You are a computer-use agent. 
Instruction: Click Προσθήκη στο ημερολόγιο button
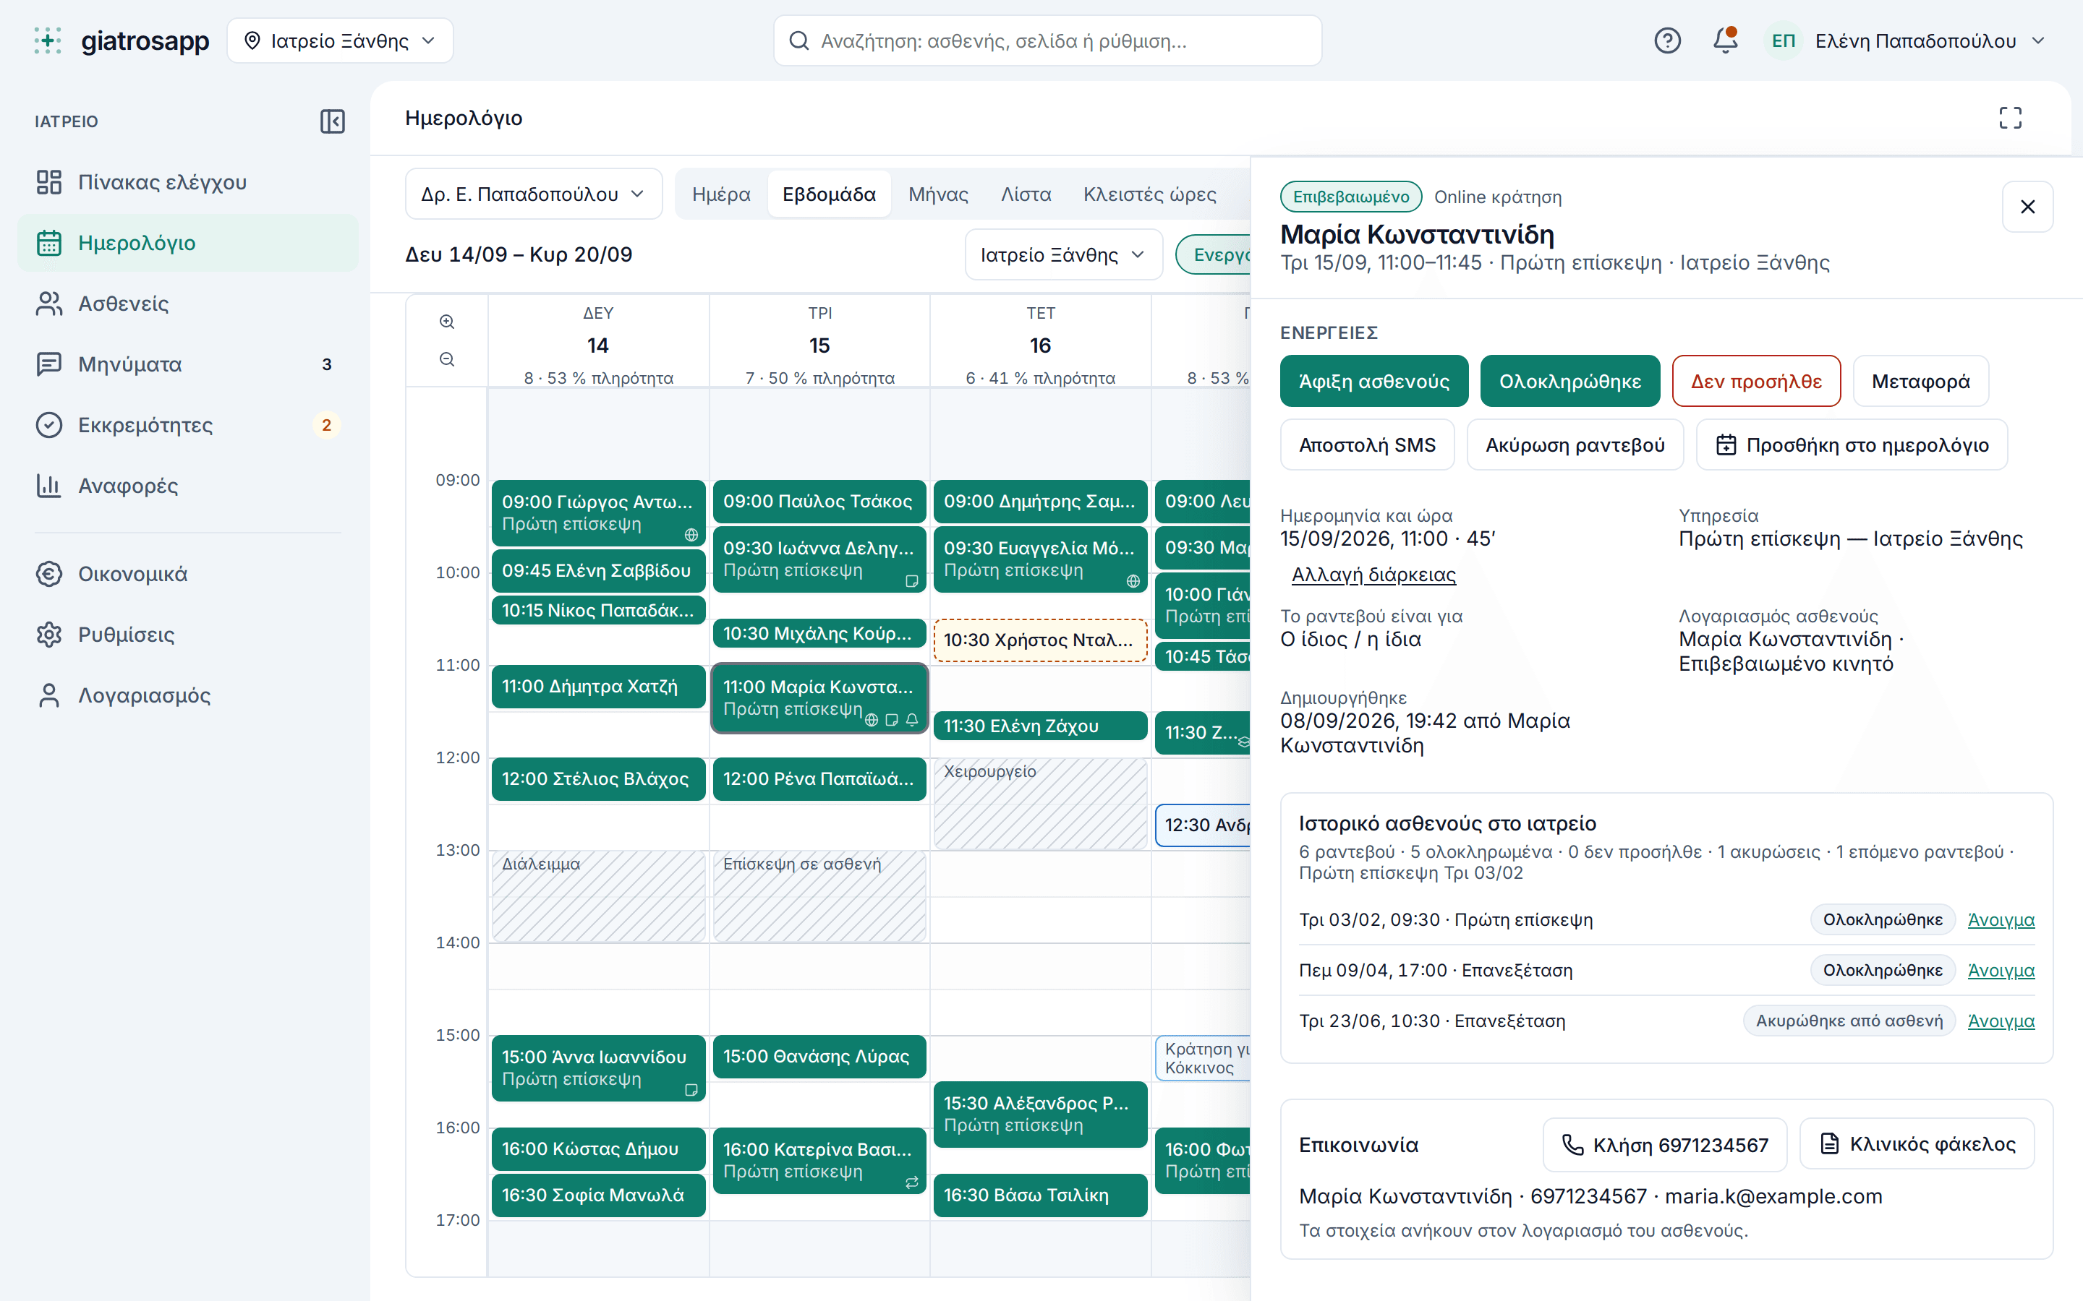[1852, 445]
